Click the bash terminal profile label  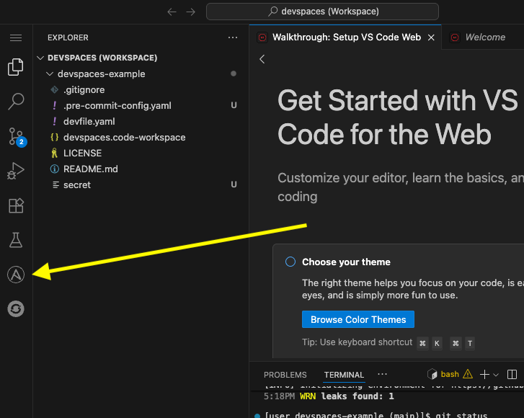point(450,374)
